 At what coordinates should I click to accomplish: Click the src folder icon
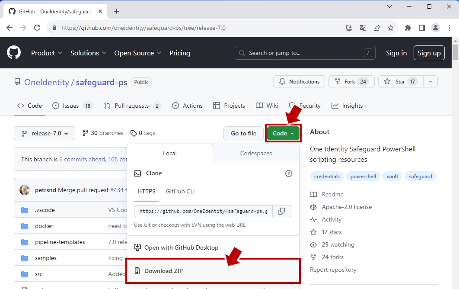tap(25, 274)
